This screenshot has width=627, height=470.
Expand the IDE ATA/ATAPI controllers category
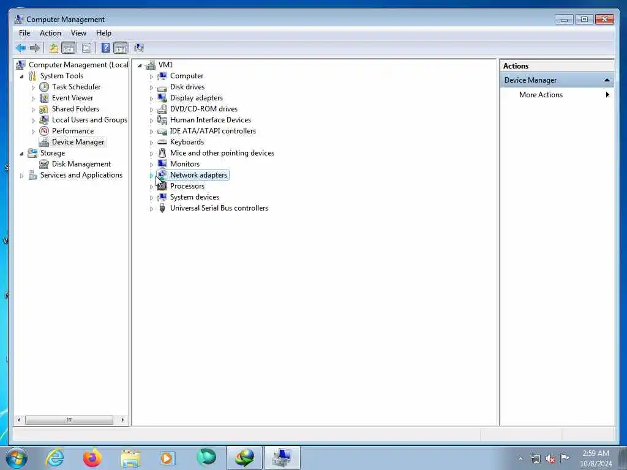(152, 132)
